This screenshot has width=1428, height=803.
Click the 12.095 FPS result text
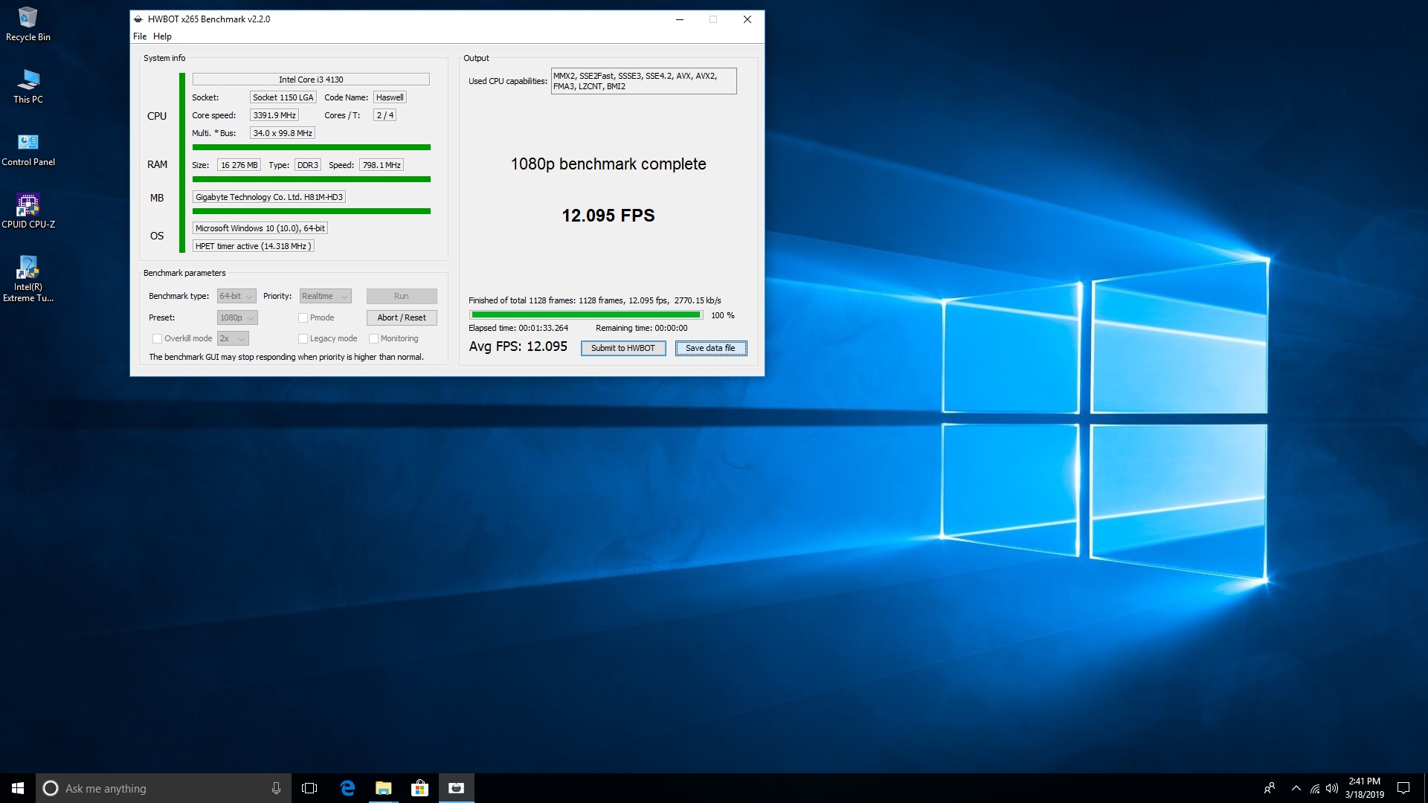608,216
